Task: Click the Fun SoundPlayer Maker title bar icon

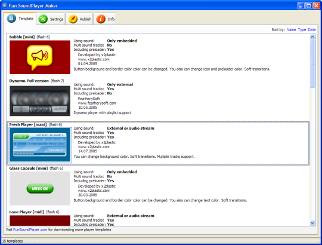Action: [5, 5]
